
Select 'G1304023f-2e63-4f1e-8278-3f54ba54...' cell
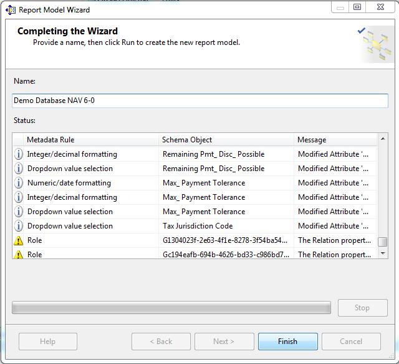tap(225, 240)
